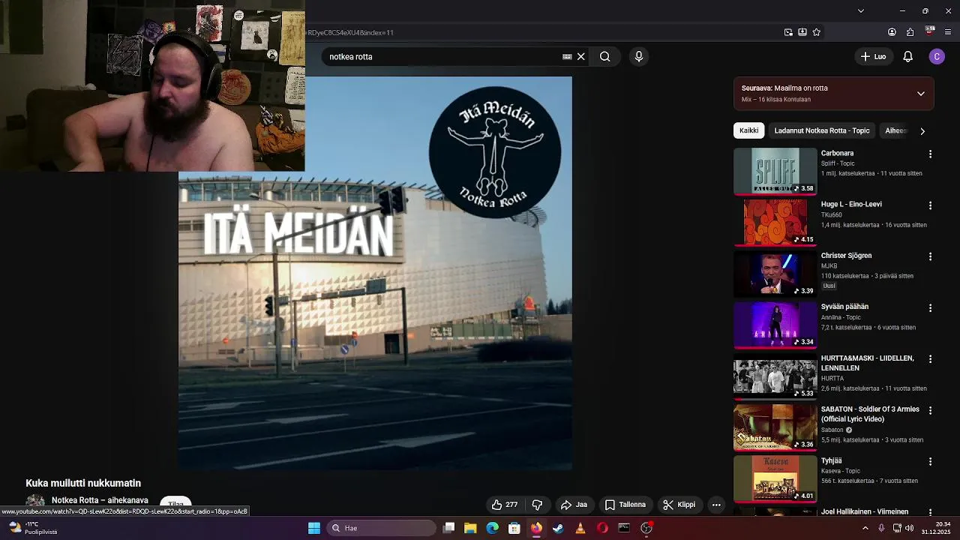This screenshot has height=540, width=960.
Task: Dislike the video with thumbs-down
Action: 537,505
